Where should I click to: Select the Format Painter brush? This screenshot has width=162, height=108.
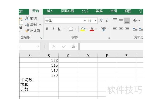pos(27,31)
